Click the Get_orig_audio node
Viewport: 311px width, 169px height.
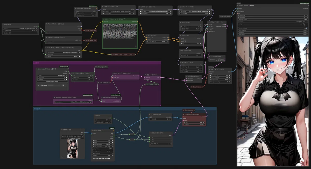pos(225,16)
